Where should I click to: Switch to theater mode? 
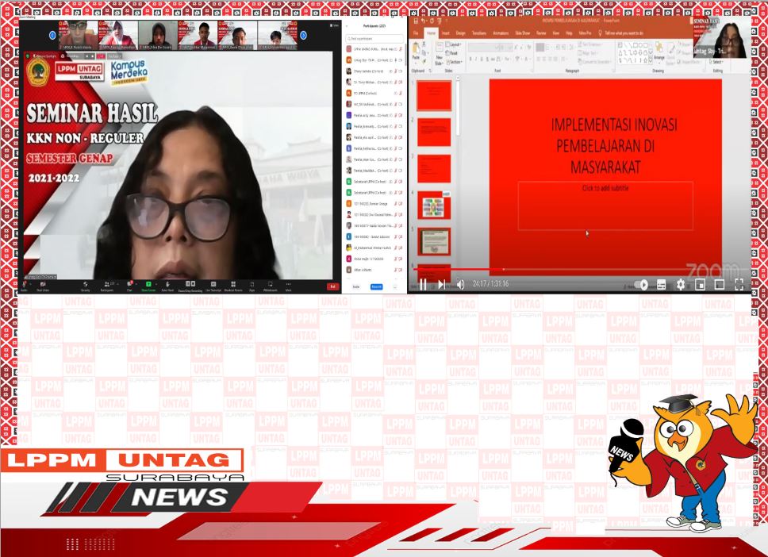719,285
